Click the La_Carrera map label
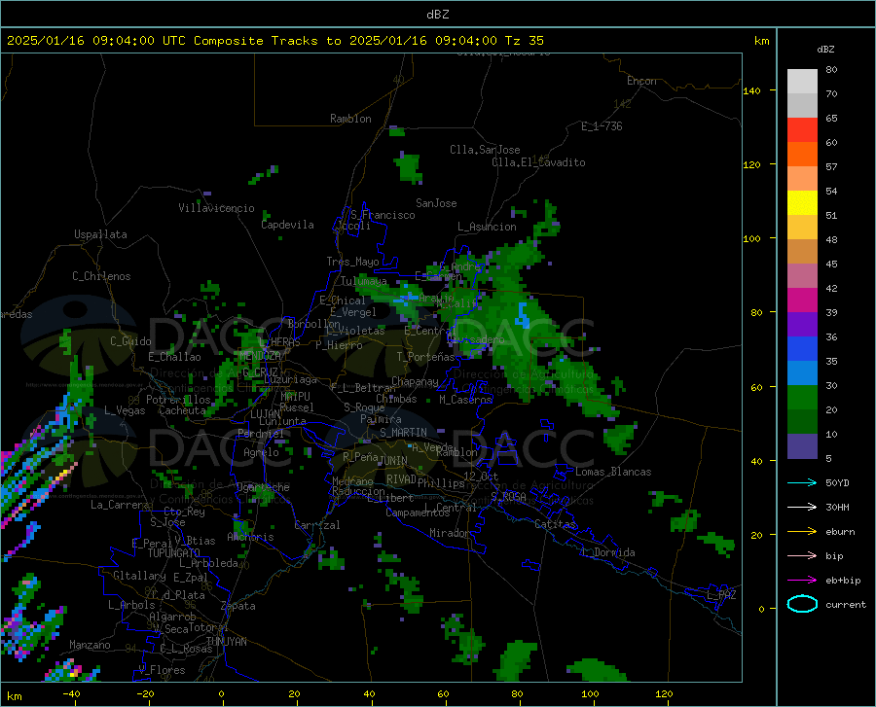Image resolution: width=876 pixels, height=707 pixels. tap(120, 505)
